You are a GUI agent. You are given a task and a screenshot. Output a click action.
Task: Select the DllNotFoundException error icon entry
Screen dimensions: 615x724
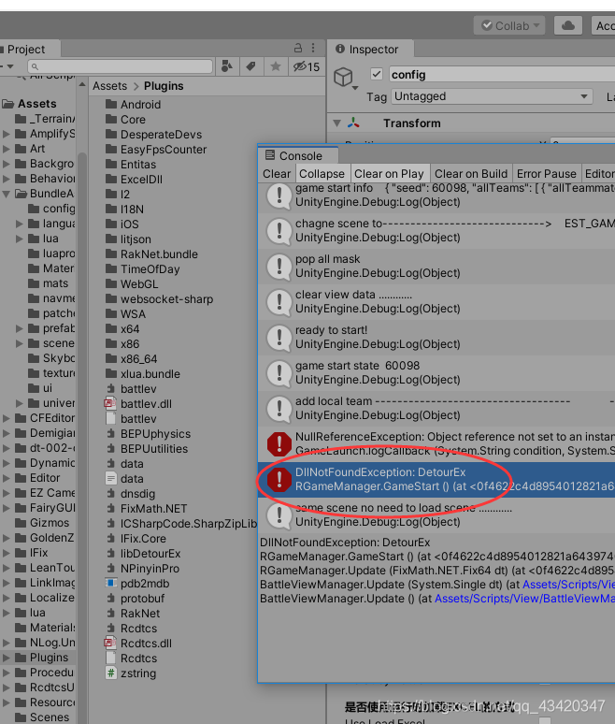[x=279, y=479]
